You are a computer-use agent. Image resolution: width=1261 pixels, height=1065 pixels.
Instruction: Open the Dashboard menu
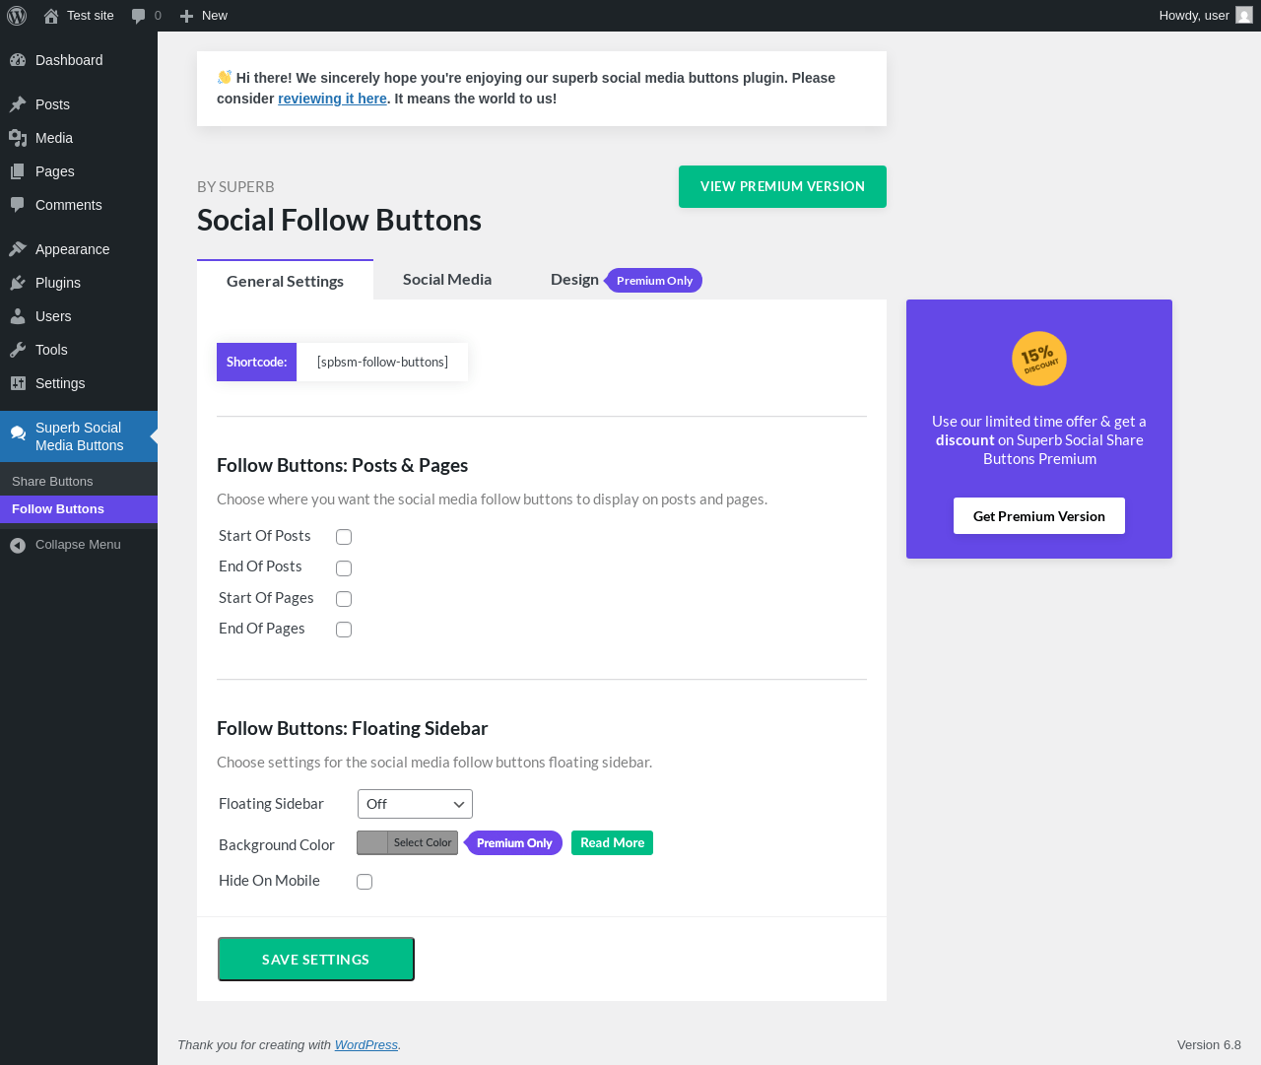point(79,60)
